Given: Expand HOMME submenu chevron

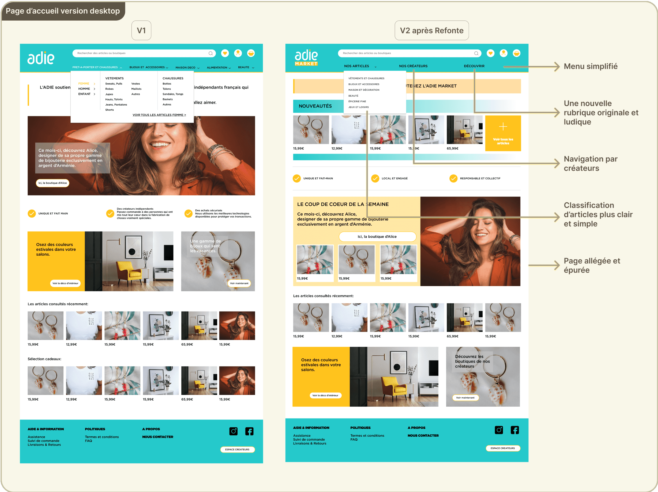Looking at the screenshot, I should [94, 89].
